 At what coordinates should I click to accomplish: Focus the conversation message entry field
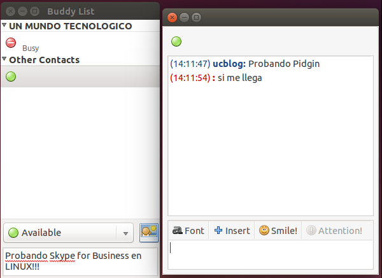click(271, 254)
